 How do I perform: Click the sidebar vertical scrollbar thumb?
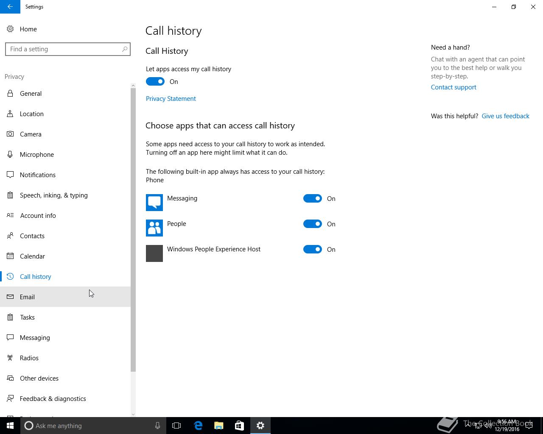point(133,230)
